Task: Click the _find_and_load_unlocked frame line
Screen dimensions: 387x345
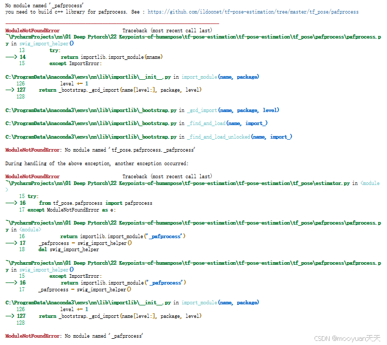Action: point(149,137)
